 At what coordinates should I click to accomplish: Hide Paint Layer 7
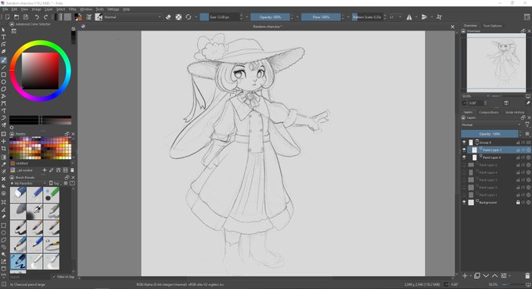[x=464, y=150]
